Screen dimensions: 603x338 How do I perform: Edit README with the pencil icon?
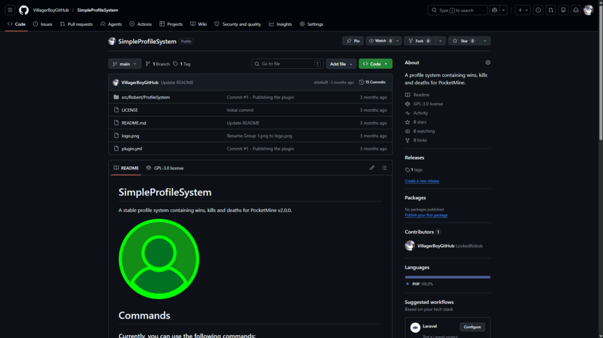tap(372, 168)
